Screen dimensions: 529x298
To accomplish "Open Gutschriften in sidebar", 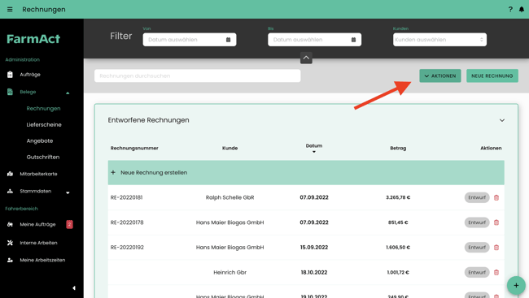I will coord(43,157).
